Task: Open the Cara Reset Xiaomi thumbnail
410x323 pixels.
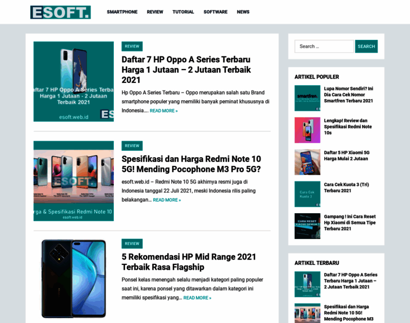Action: point(307,226)
